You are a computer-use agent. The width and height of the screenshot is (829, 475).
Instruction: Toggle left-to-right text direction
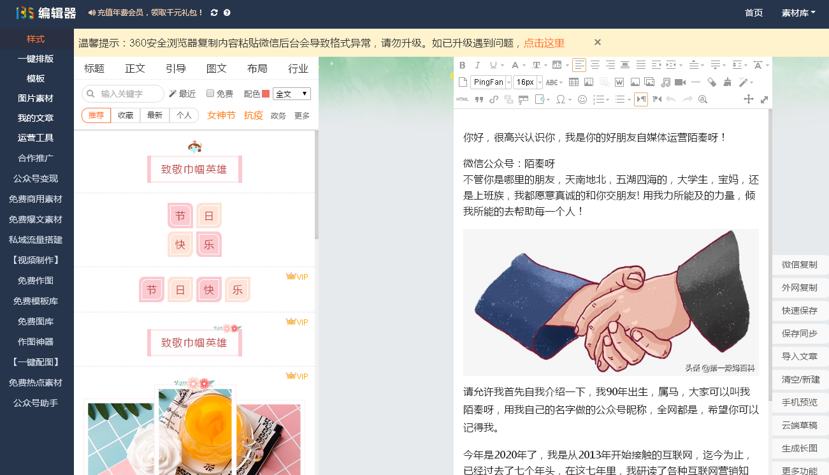641,99
